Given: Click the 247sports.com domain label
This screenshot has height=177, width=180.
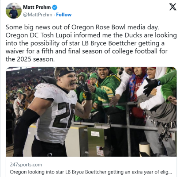Looking at the screenshot, I should tap(26, 165).
